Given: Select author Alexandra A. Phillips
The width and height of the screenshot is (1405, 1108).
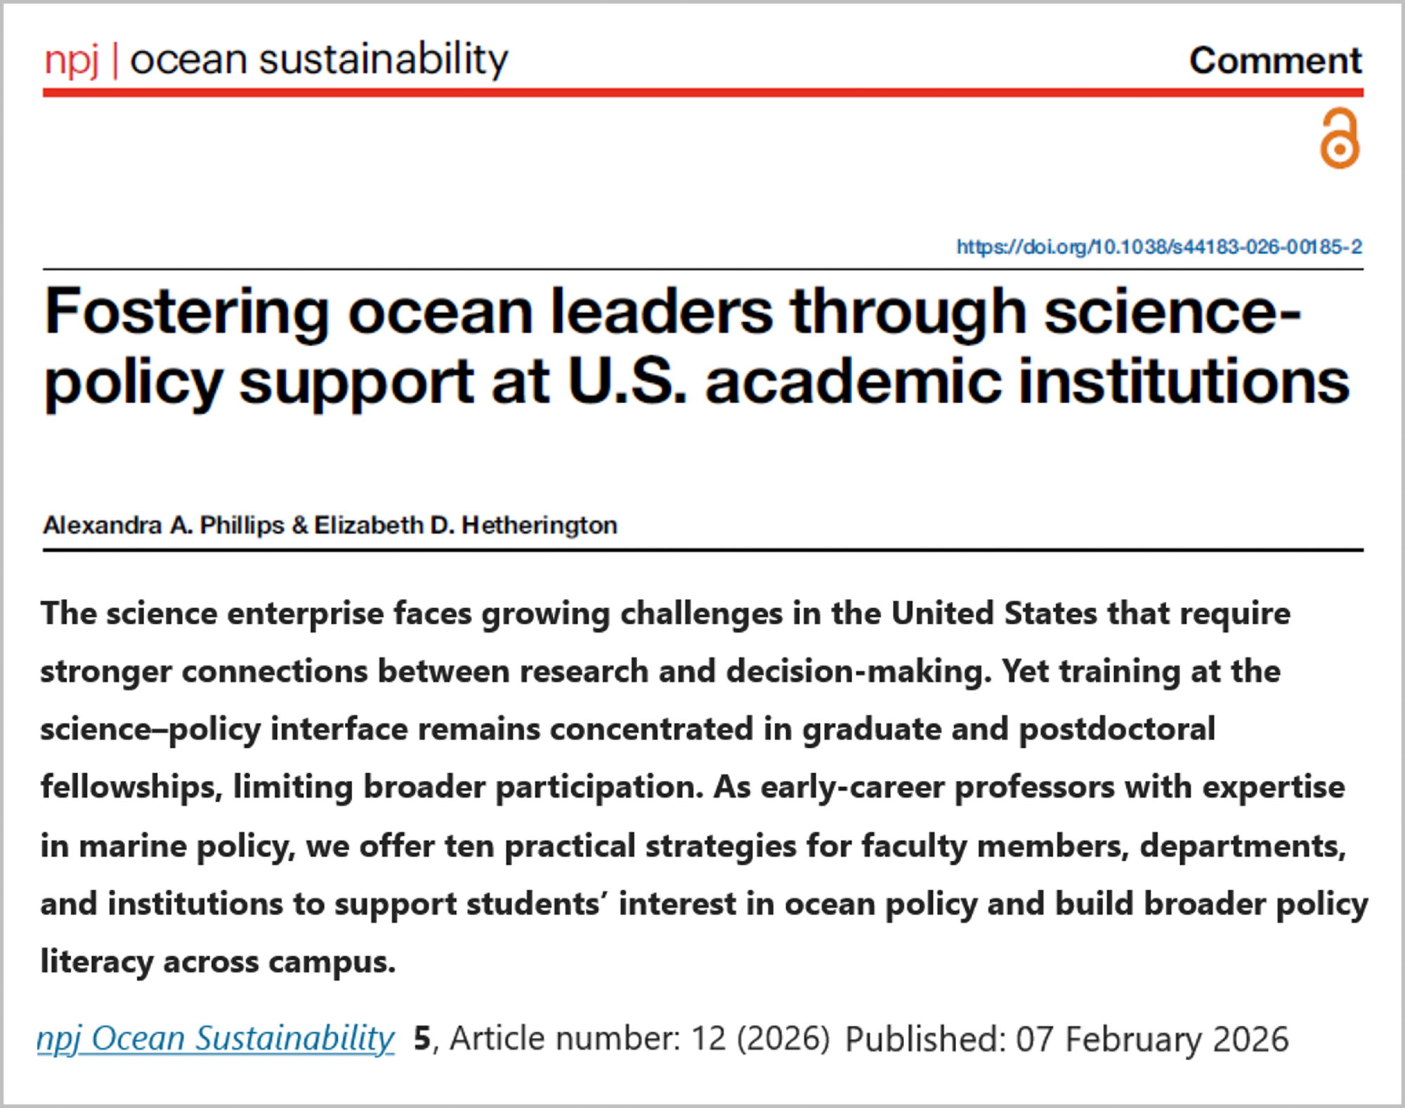Looking at the screenshot, I should [x=164, y=525].
